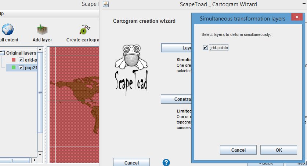Click the layer panel scroll-down arrow
The width and height of the screenshot is (307, 166).
40,155
